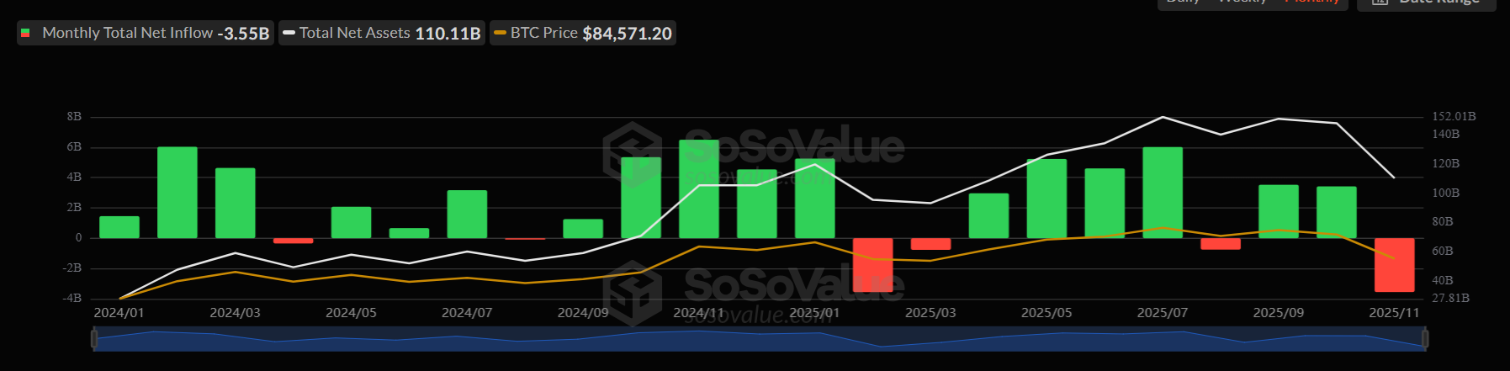This screenshot has height=371, width=1510.
Task: Select the November 2025 large red outflow bar
Action: (x=1395, y=265)
